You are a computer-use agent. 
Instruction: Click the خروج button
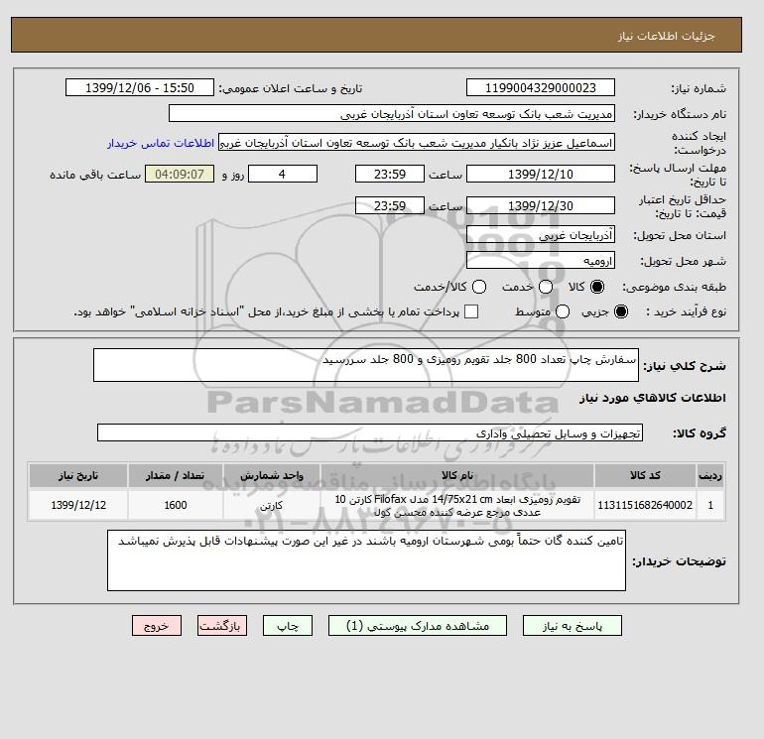point(157,626)
